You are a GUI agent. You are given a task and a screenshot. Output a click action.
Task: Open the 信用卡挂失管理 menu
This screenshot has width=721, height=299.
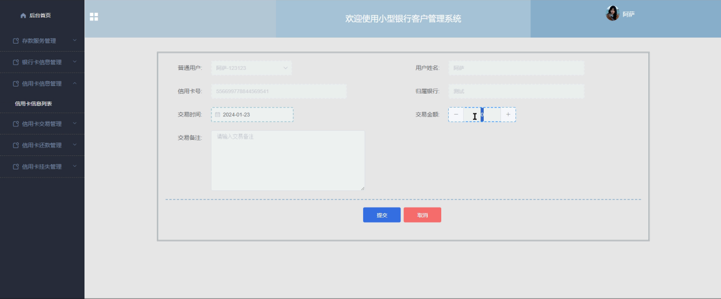click(x=42, y=167)
